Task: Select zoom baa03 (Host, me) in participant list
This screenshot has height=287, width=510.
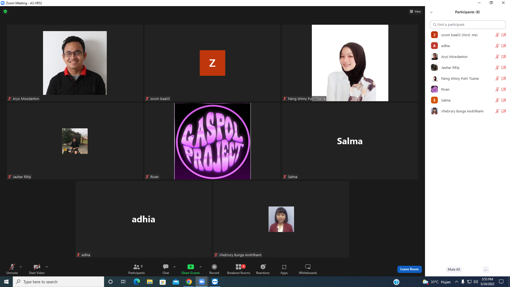Action: [x=468, y=35]
